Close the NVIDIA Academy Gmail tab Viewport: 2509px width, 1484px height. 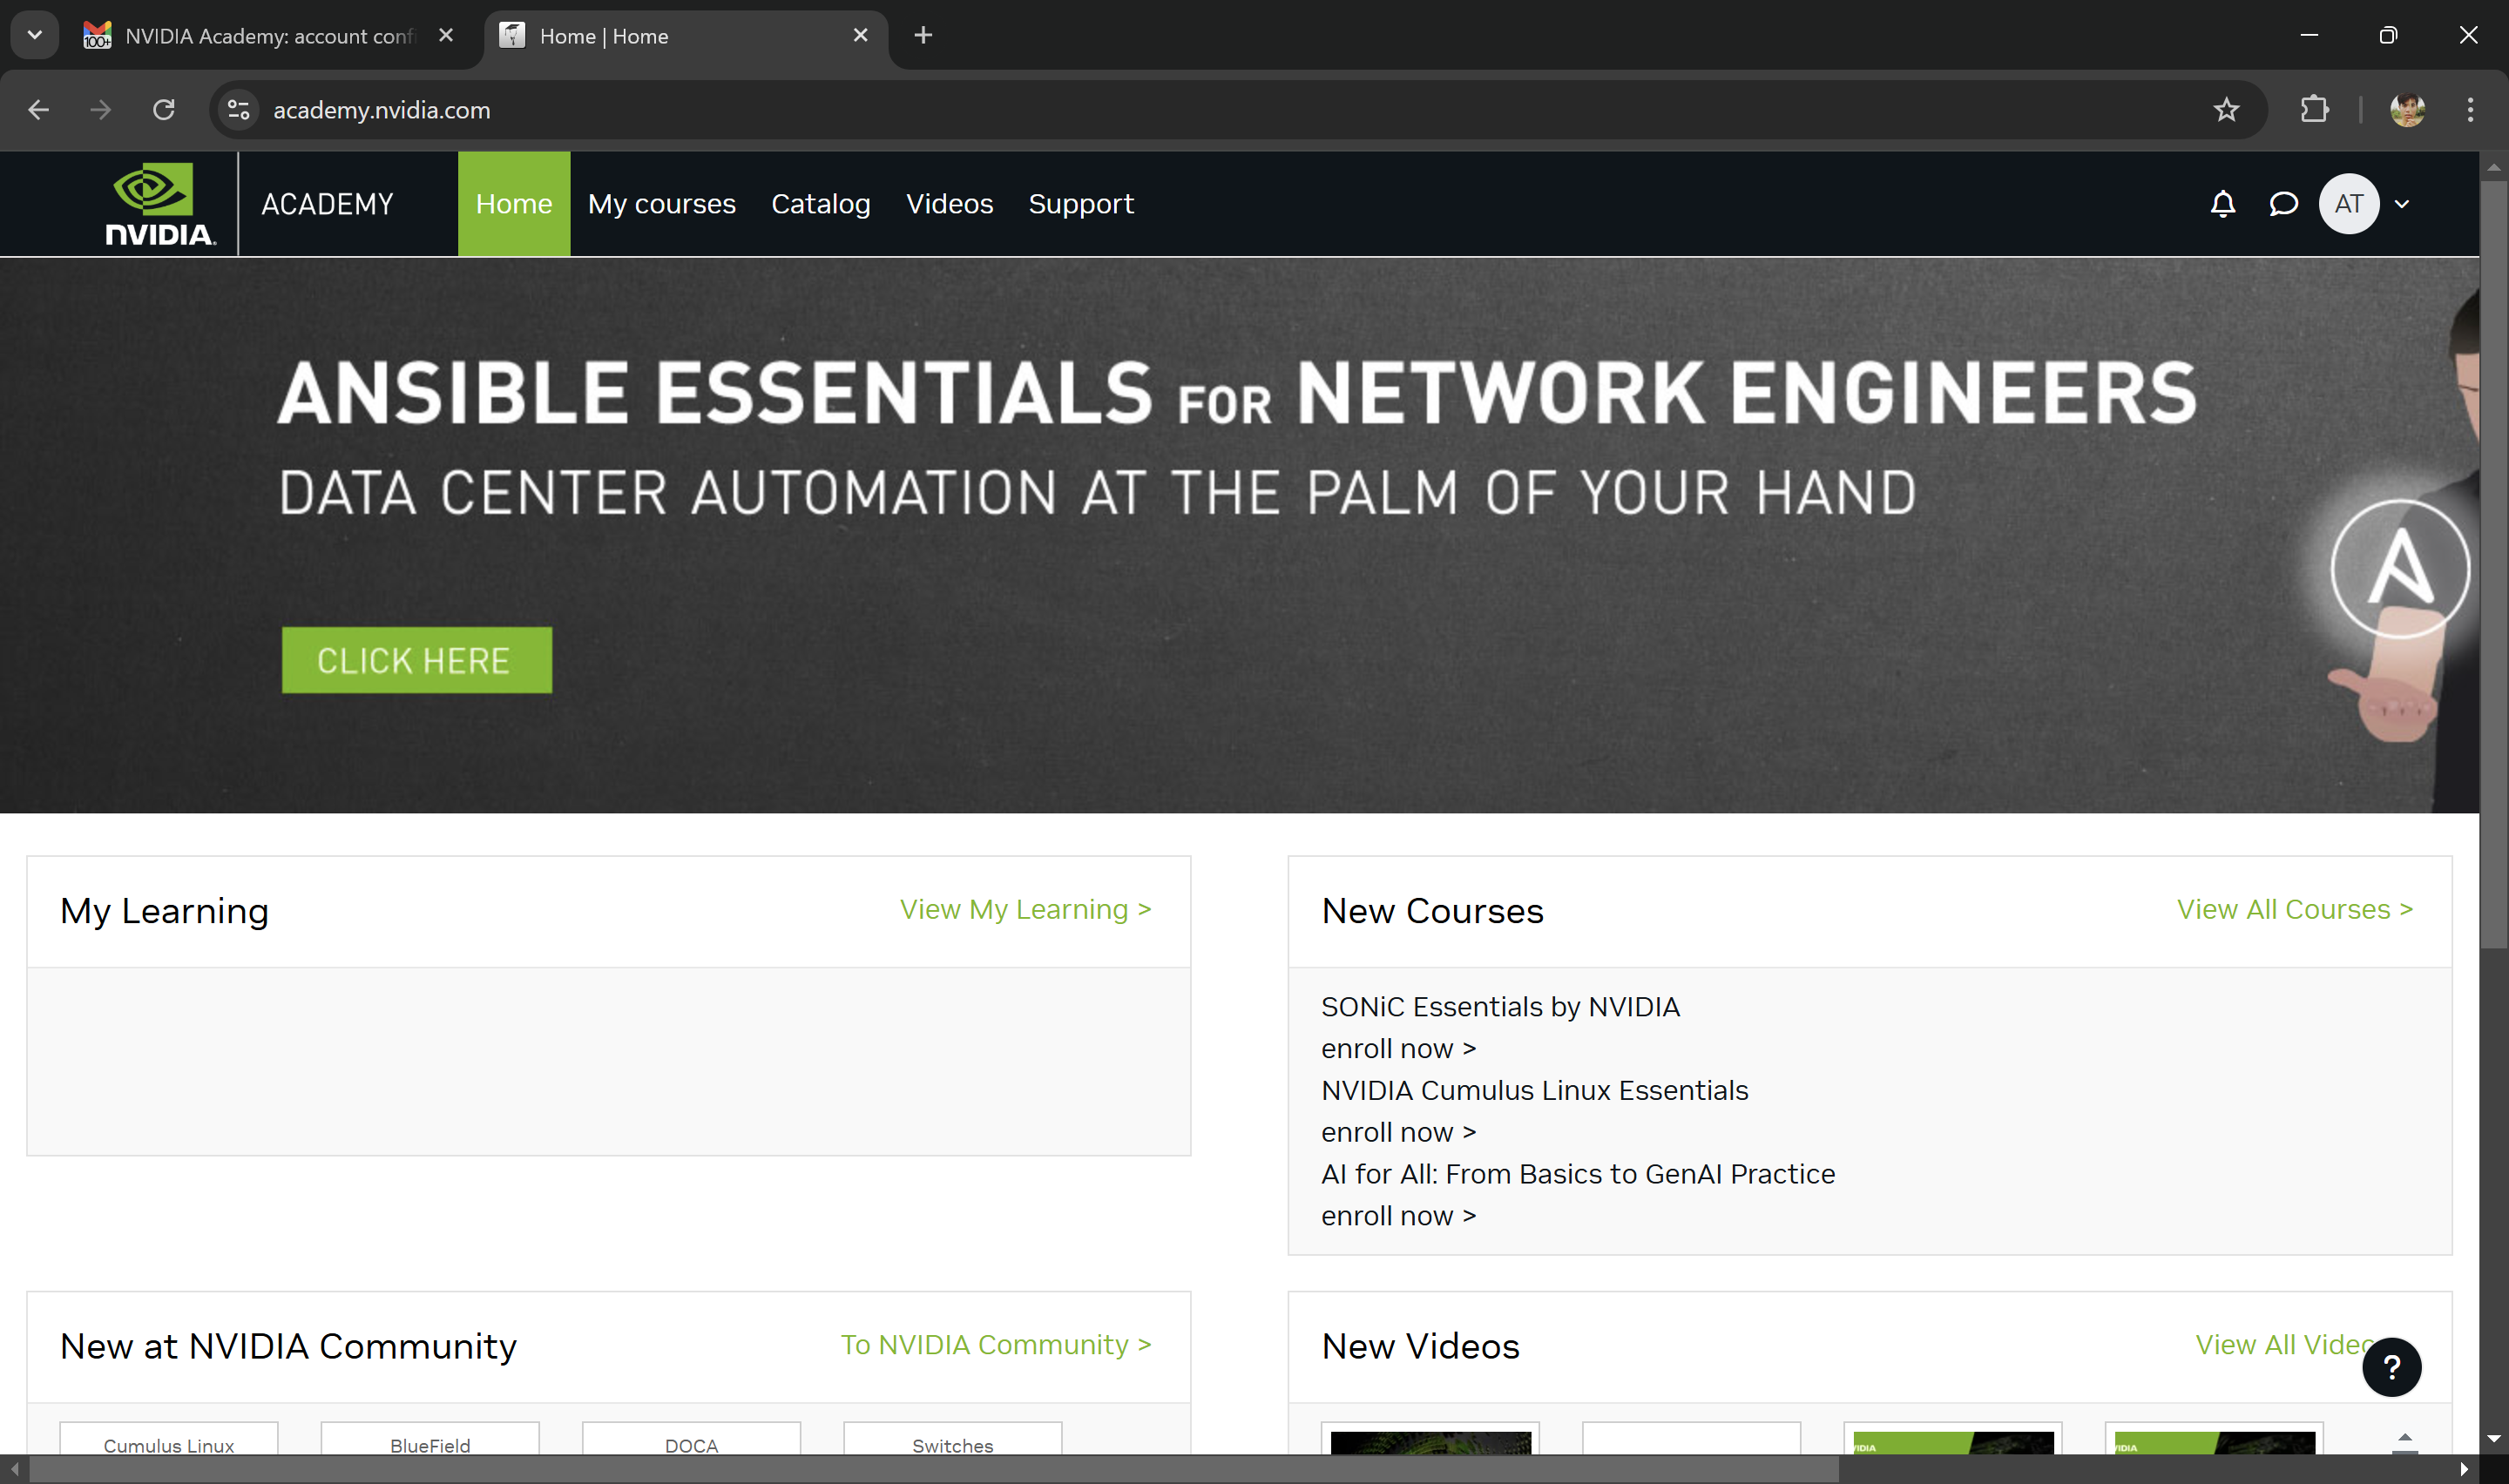[446, 35]
